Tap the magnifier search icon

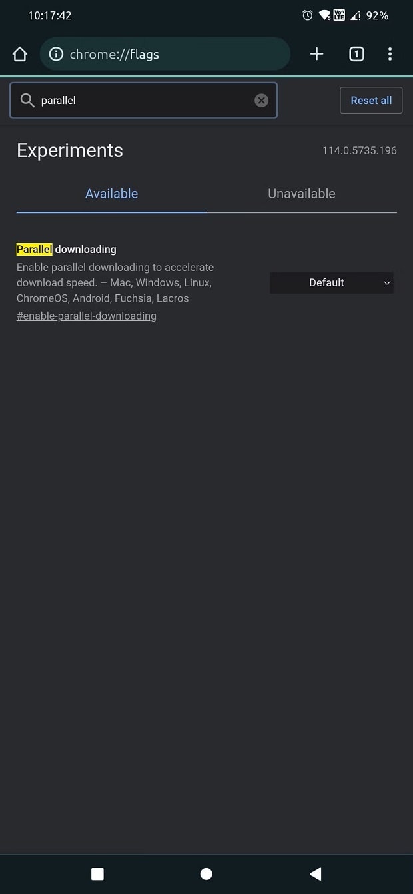point(27,100)
